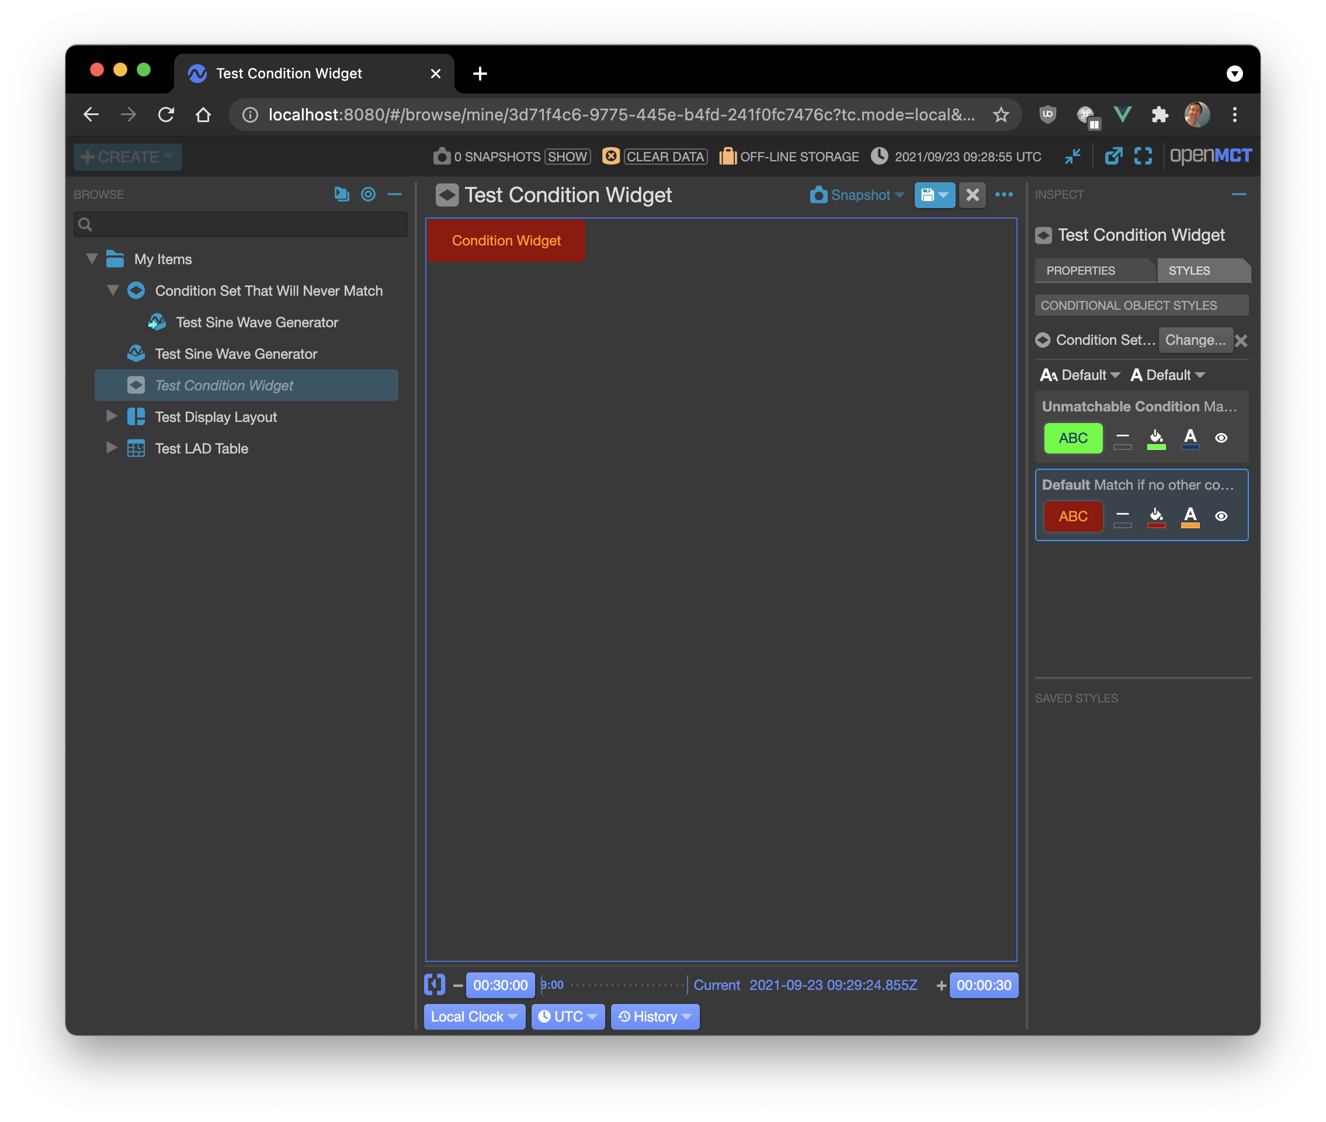Toggle the Browse pane target icon
Viewport: 1326px width, 1122px height.
click(x=369, y=195)
